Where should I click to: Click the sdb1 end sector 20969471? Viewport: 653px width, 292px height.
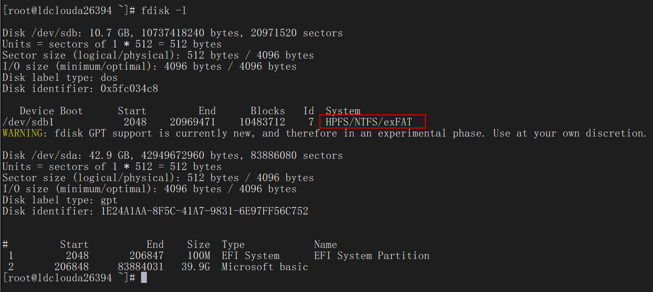click(x=193, y=122)
